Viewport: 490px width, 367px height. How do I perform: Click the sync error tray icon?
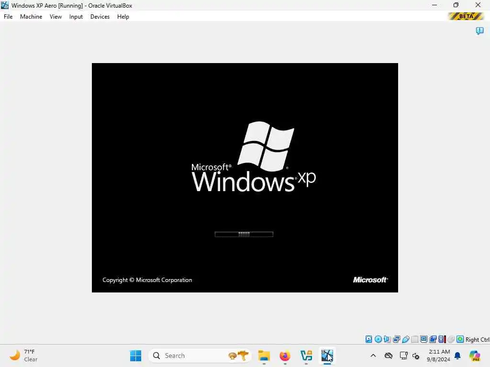(x=416, y=356)
